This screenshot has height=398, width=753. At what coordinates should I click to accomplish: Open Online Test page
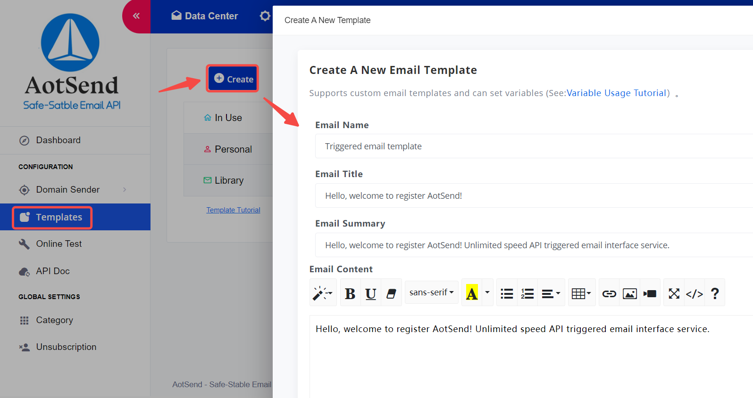[75, 244]
